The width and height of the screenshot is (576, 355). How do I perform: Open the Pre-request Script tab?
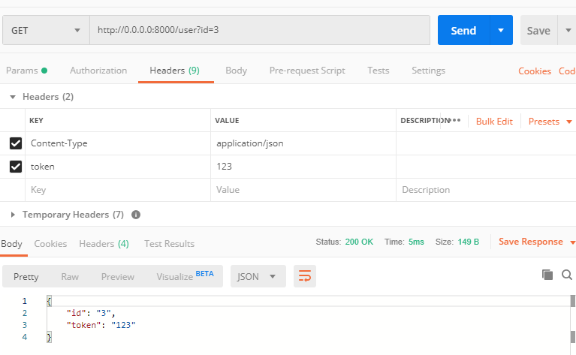coord(307,71)
